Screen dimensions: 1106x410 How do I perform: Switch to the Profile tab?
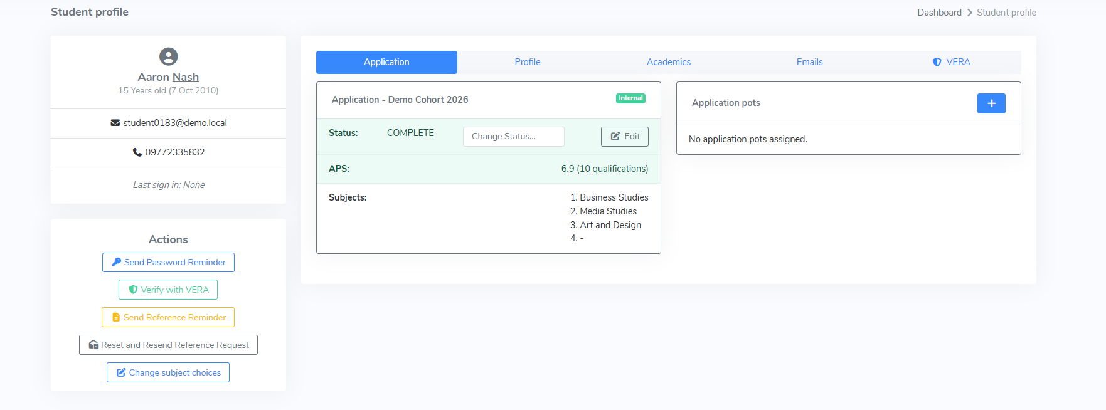(x=528, y=62)
